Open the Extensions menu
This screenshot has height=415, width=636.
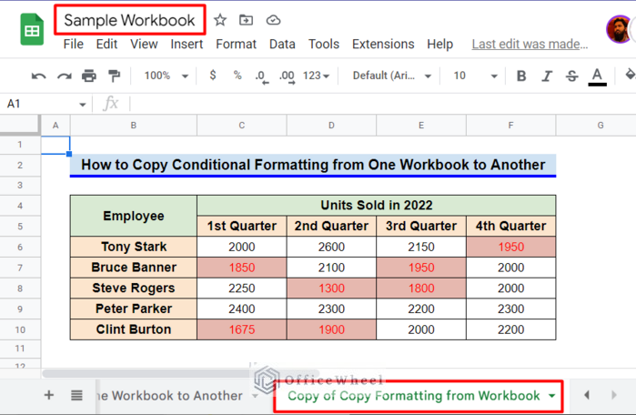tap(383, 44)
